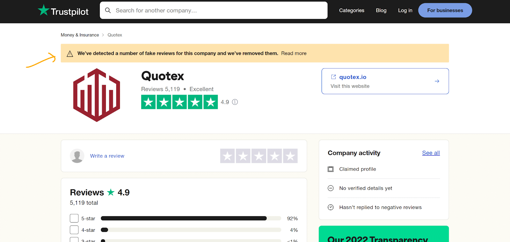Go to the Blog page

pos(381,10)
